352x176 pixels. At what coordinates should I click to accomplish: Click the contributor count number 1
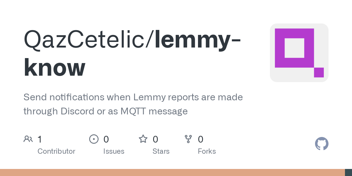pyautogui.click(x=40, y=139)
